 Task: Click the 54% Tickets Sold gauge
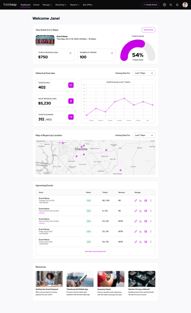coord(138,50)
